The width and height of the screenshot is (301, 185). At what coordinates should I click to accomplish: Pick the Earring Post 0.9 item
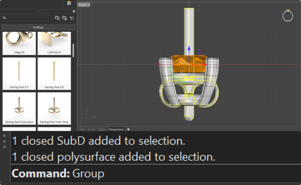click(x=54, y=74)
